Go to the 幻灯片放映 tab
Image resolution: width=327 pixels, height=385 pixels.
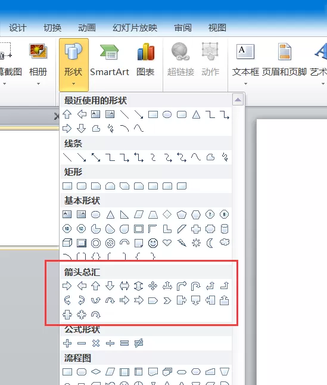pos(135,28)
